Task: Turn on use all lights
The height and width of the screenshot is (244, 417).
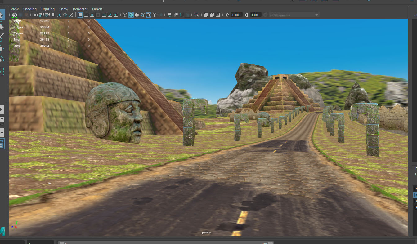Action: point(155,15)
